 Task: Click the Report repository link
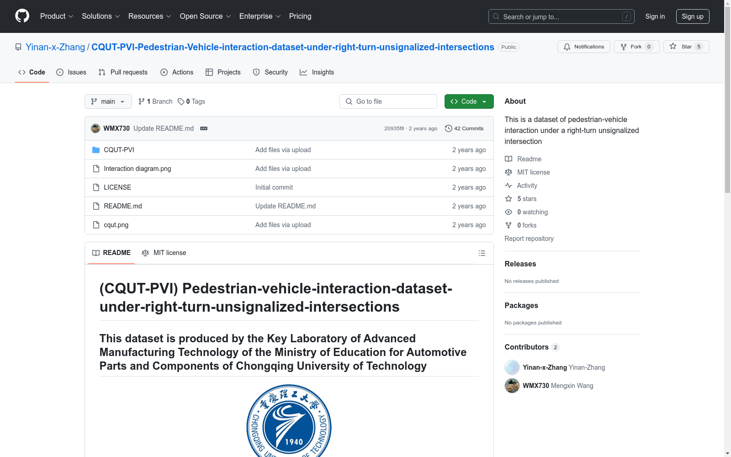[x=529, y=239]
